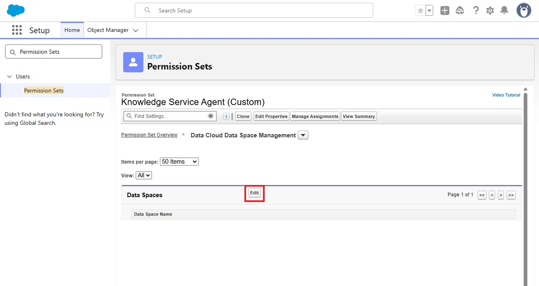
Task: Open the Video Tutorial link
Action: coord(506,95)
